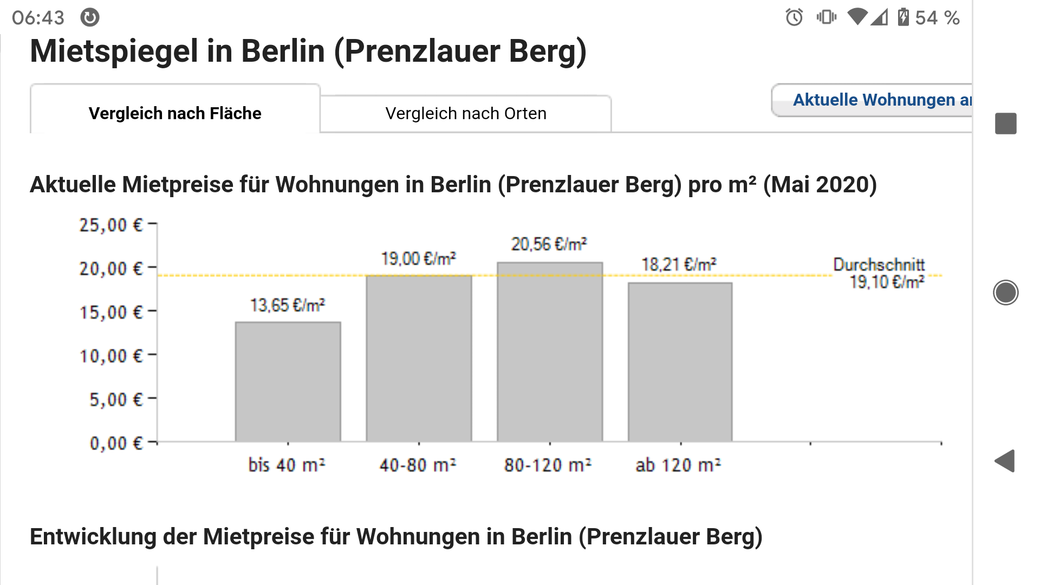Viewport: 1040px width, 585px height.
Task: Select the bis 40 m² bar
Action: click(288, 382)
